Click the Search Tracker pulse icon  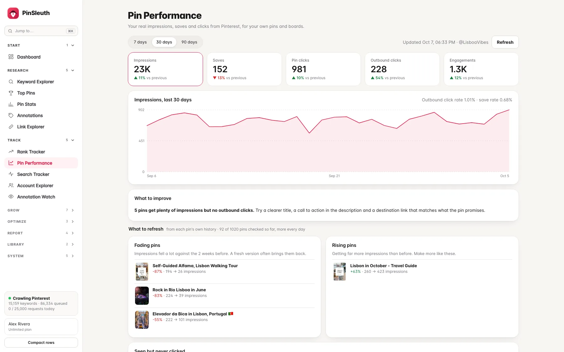coord(11,174)
